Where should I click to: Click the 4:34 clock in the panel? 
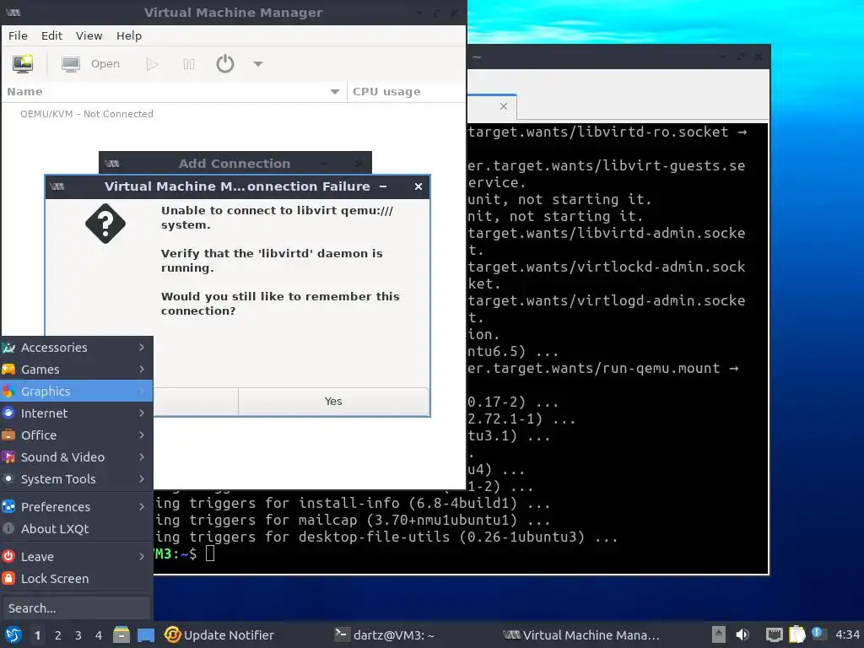[847, 635]
